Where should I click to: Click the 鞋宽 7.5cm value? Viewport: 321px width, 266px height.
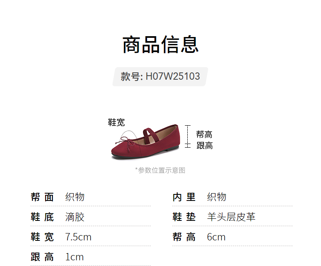click(x=78, y=237)
